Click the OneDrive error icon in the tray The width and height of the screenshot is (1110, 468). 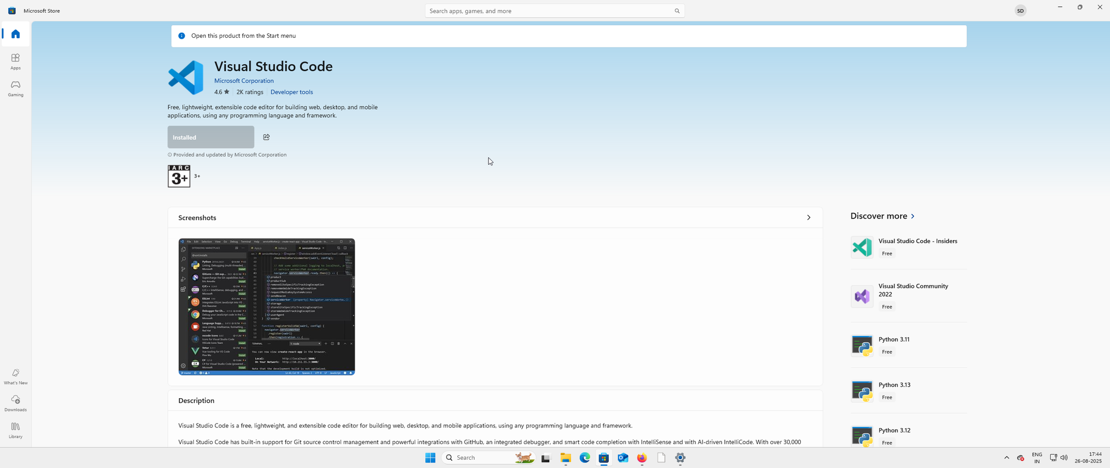pyautogui.click(x=1020, y=457)
